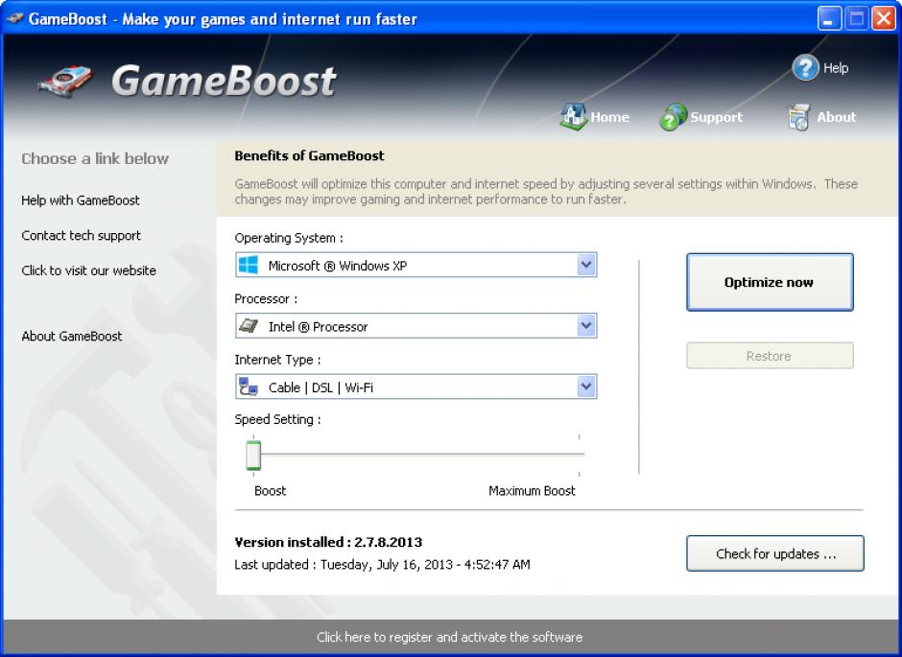Click the Benefits of GameBoost heading
The height and width of the screenshot is (657, 902).
(x=310, y=155)
